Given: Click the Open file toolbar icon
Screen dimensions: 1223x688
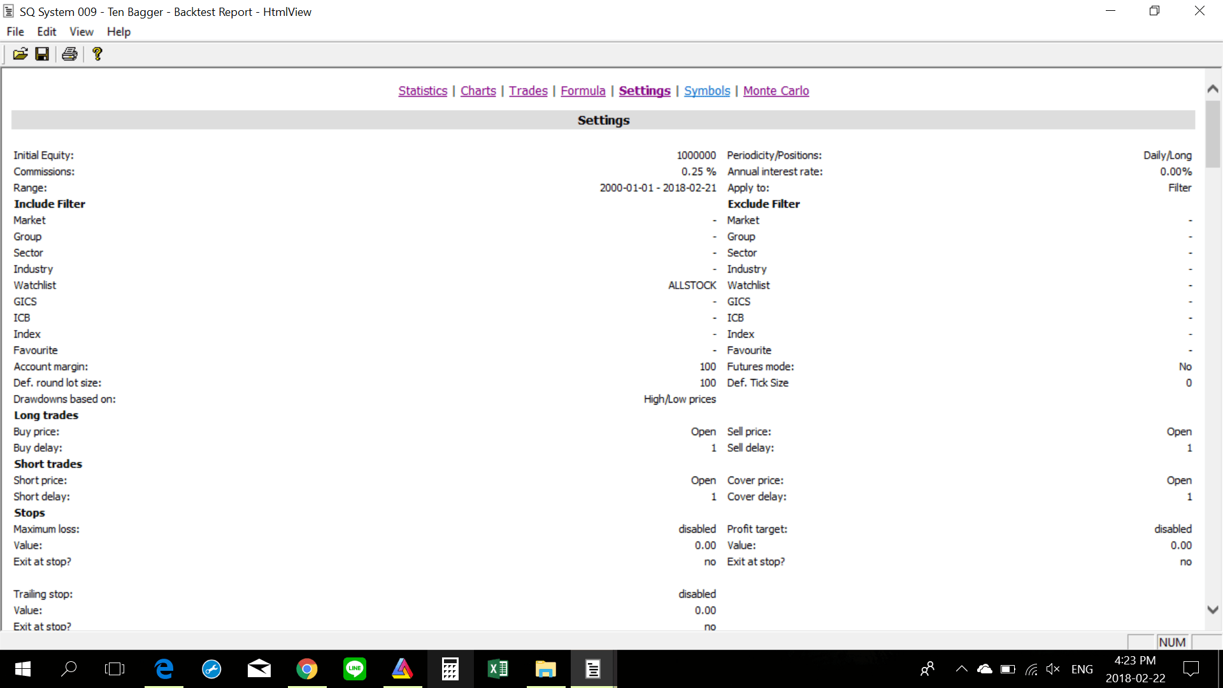Looking at the screenshot, I should (20, 54).
